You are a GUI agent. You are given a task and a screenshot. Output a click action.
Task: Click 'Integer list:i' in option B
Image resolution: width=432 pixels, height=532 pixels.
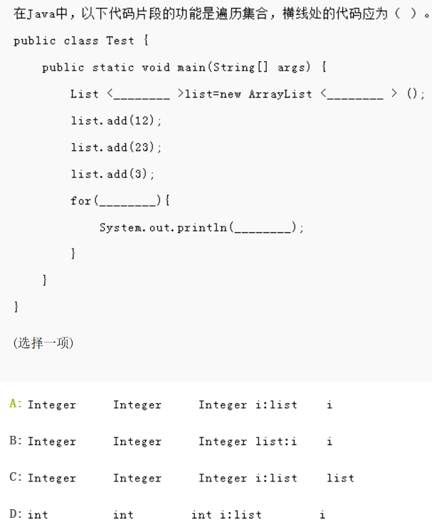coord(247,442)
